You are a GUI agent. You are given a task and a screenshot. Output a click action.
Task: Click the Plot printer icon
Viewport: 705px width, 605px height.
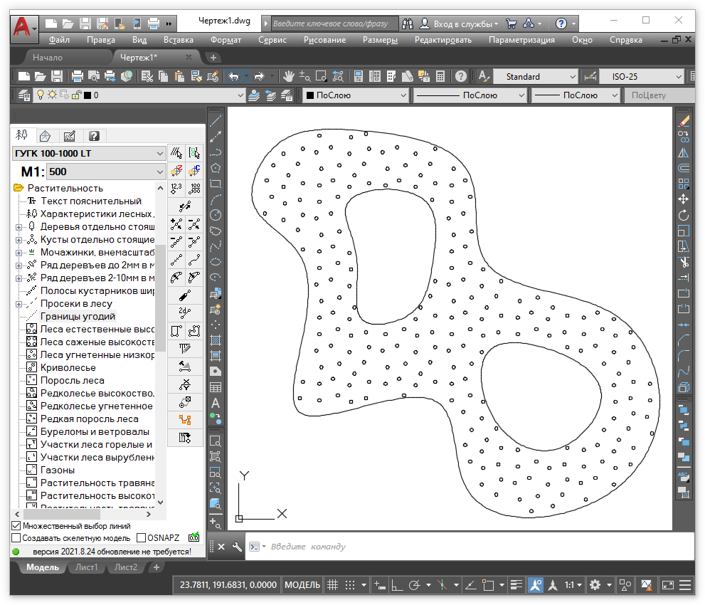[x=78, y=76]
